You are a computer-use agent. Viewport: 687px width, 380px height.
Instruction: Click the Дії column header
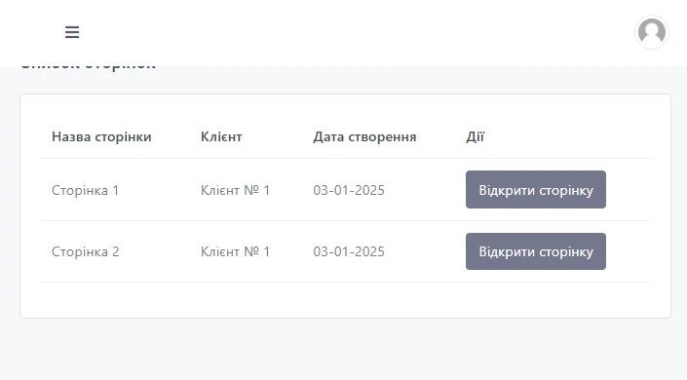coord(475,136)
